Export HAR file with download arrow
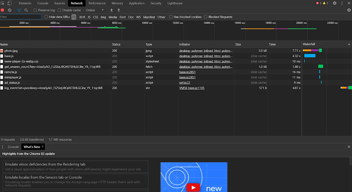Screen dimensions: 352x192 pyautogui.click(x=119, y=10)
